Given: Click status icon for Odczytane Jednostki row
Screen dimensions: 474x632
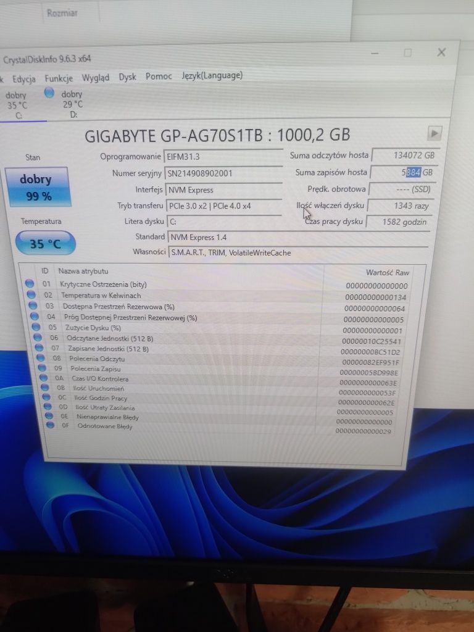Looking at the screenshot, I should [x=38, y=338].
